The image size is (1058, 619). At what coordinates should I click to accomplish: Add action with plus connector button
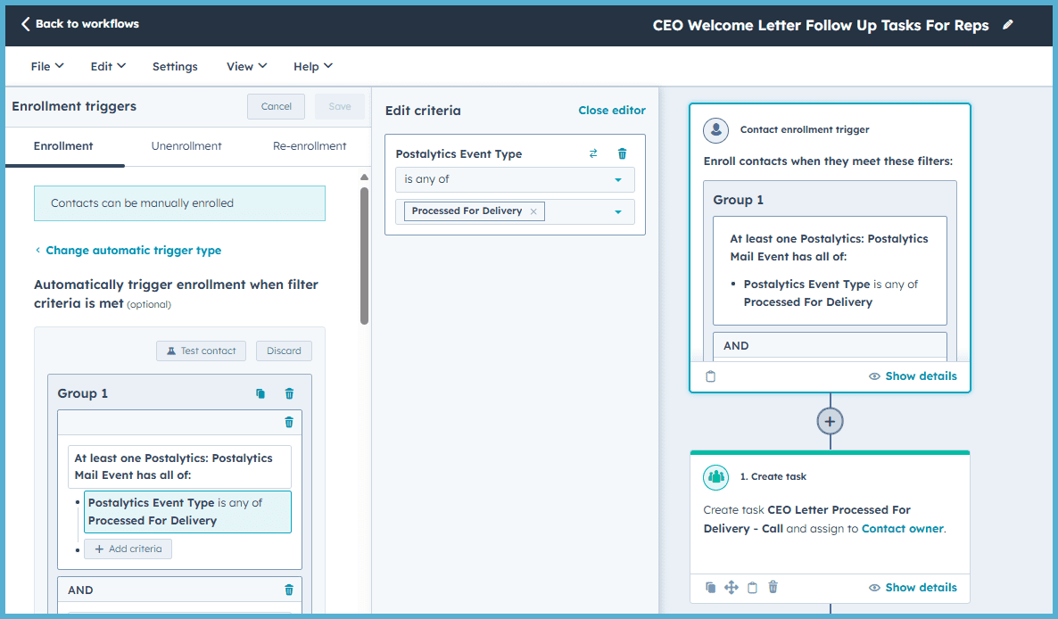pos(830,421)
